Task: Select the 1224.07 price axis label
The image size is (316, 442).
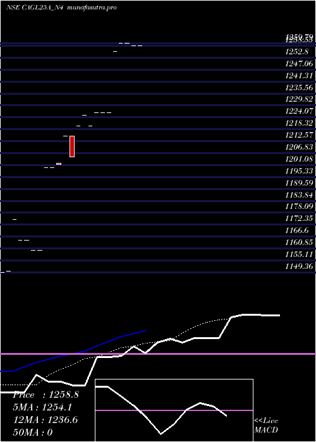Action: [x=300, y=111]
